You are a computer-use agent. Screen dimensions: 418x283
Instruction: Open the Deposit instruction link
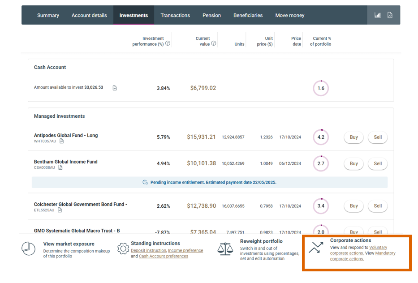pyautogui.click(x=148, y=251)
